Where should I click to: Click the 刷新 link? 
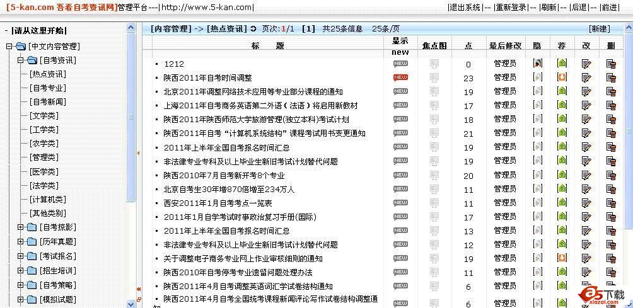click(x=549, y=8)
